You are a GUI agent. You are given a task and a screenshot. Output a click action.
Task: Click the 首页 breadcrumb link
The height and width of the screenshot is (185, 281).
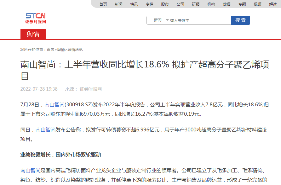(50, 50)
